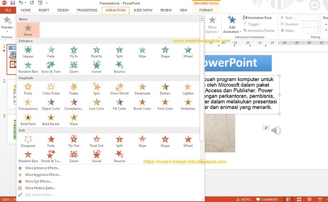Apply the Lighten emphasis effect
The width and height of the screenshot is (328, 202).
[188, 89]
